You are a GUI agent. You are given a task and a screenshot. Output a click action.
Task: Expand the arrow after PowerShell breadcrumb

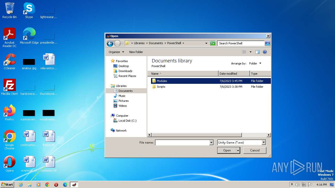click(x=183, y=43)
